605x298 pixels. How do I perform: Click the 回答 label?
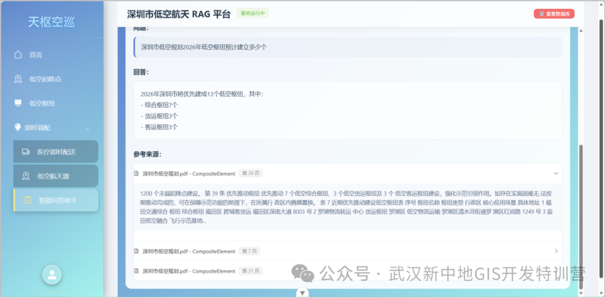point(141,72)
